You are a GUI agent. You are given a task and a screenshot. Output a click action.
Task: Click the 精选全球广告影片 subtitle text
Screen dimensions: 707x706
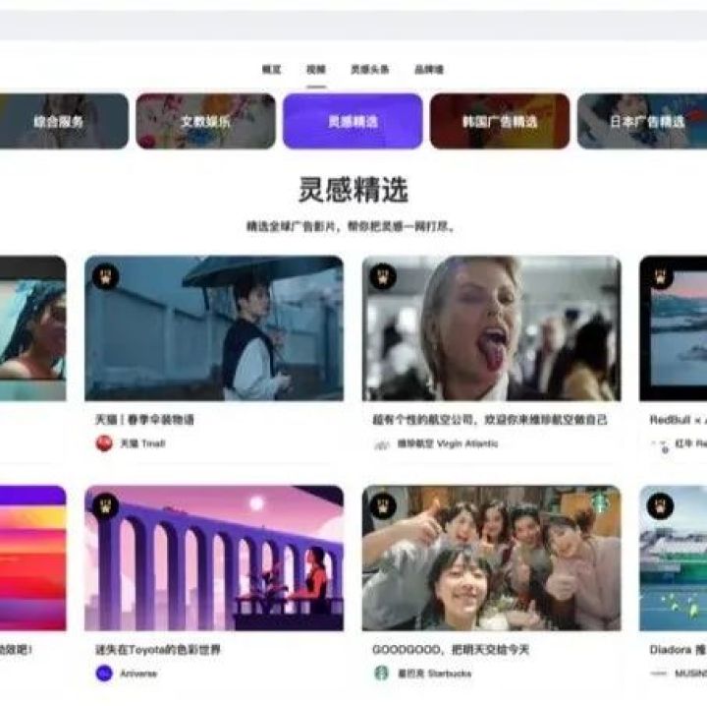(350, 226)
